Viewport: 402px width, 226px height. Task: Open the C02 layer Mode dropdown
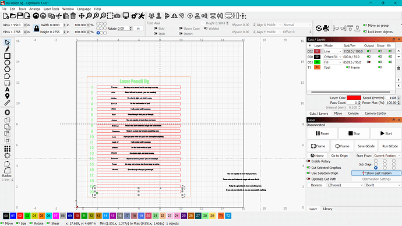pyautogui.click(x=333, y=51)
